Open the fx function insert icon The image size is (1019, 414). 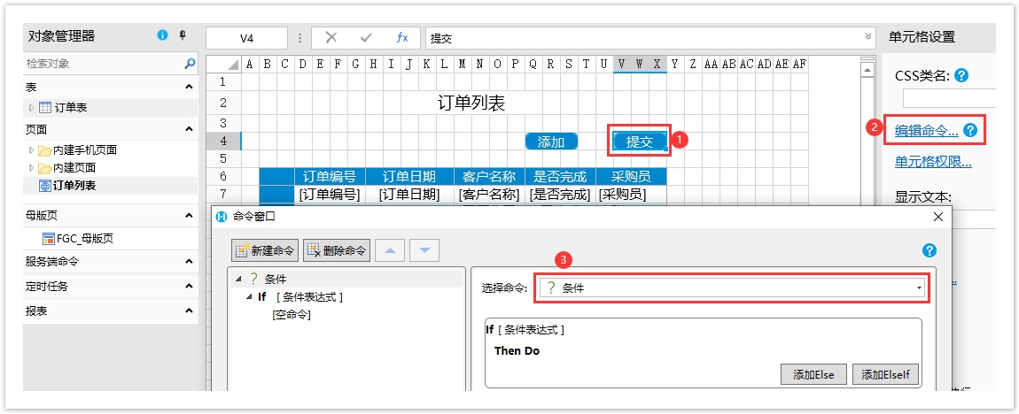pyautogui.click(x=401, y=37)
